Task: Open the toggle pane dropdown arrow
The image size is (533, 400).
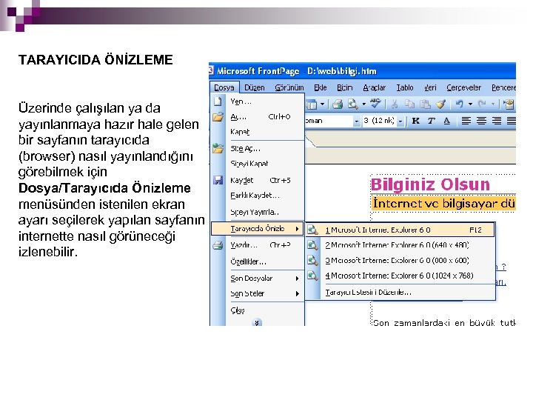Action: tap(322, 104)
